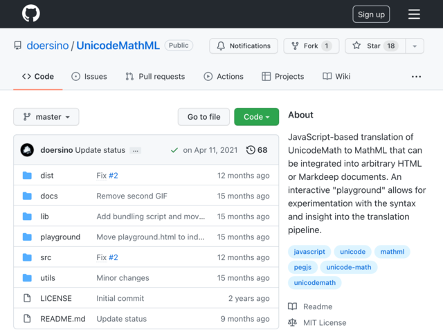
Task: Star the repository with Star button
Action: (x=375, y=46)
